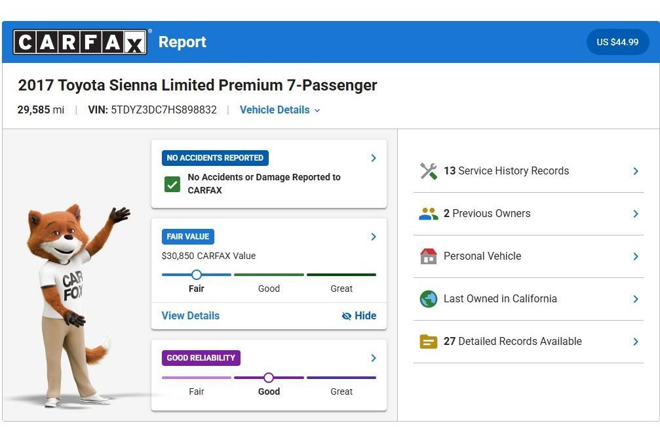This screenshot has width=660, height=440.
Task: Click the wrench service history icon
Action: [429, 171]
